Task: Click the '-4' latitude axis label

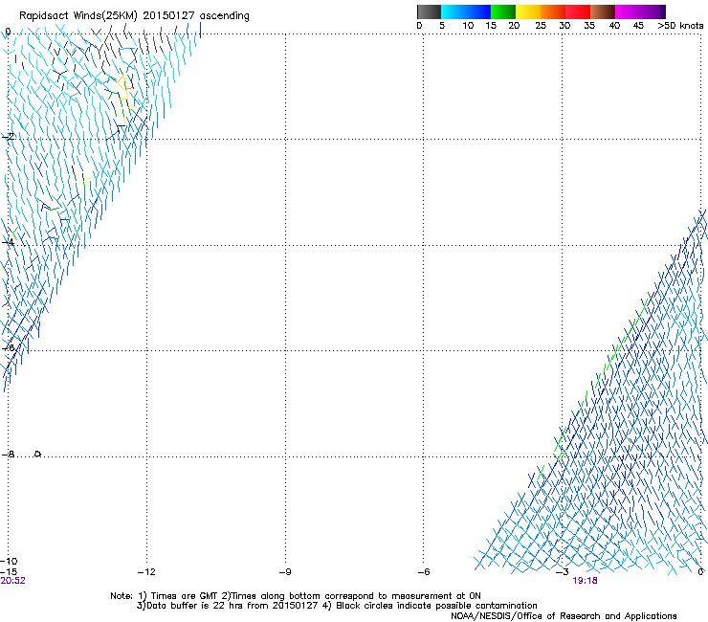Action: tap(8, 242)
